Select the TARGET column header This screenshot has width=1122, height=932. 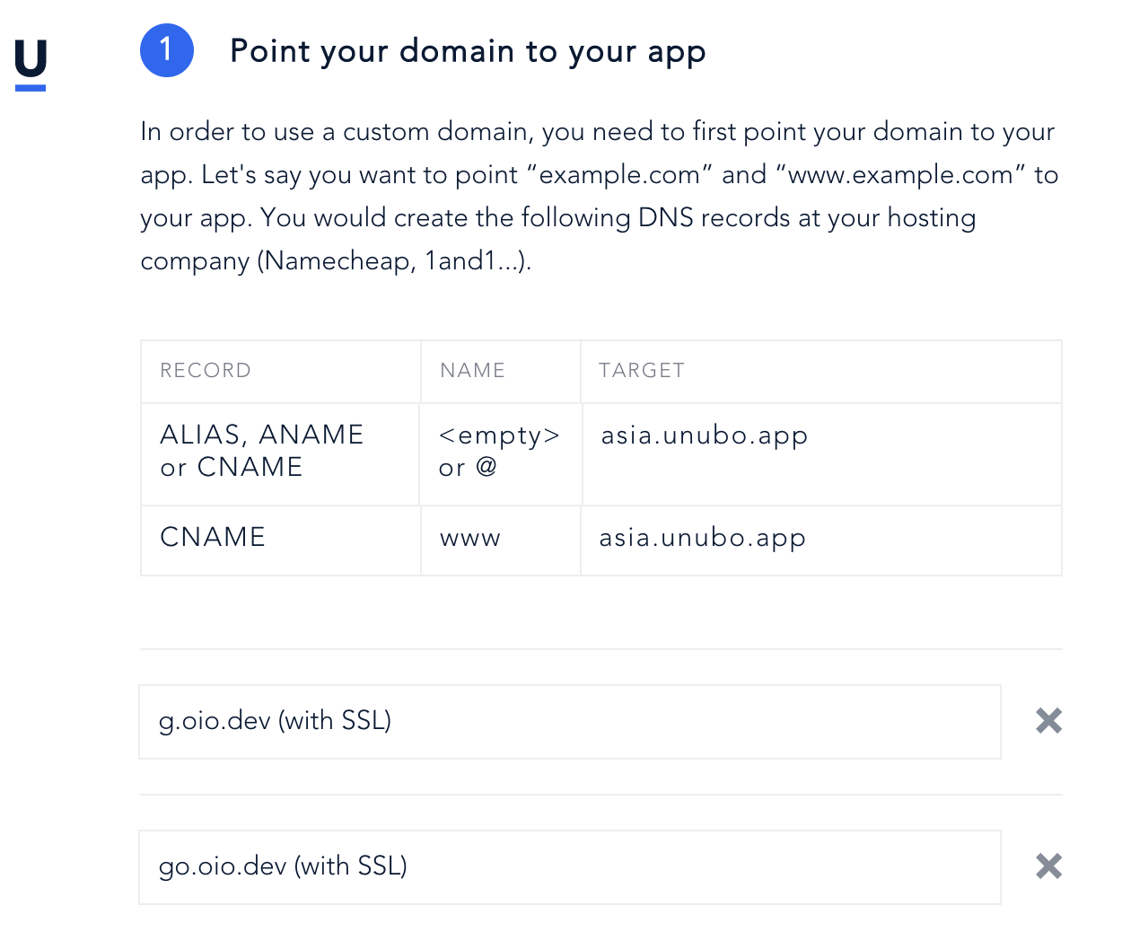(x=642, y=371)
